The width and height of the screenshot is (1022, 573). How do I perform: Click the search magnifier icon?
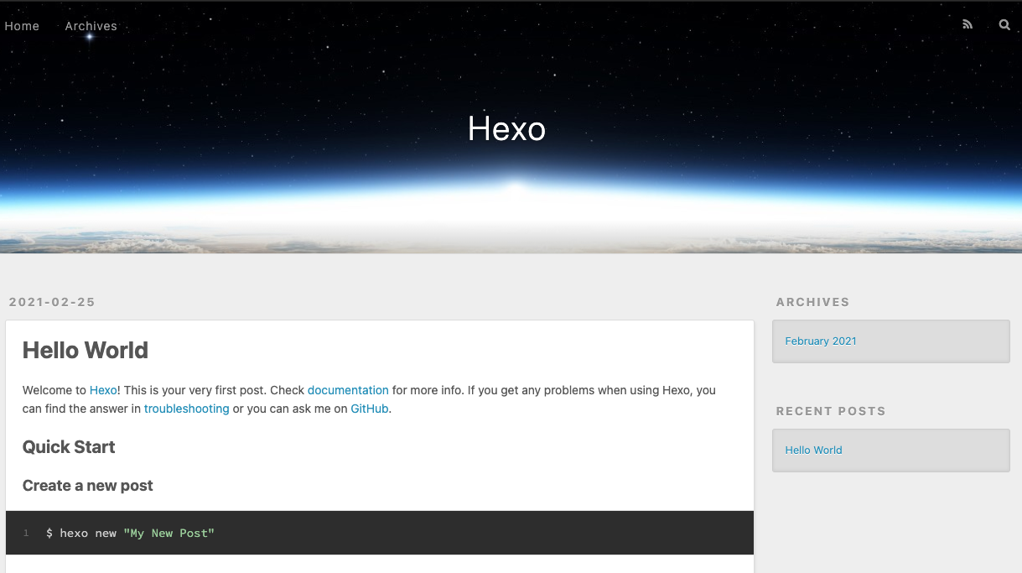click(1004, 25)
